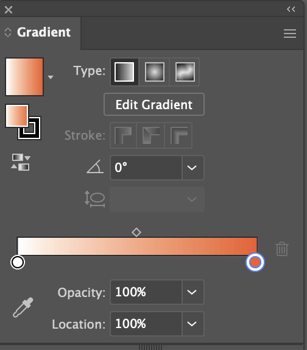The width and height of the screenshot is (307, 350).
Task: Select the white gradient color stop
Action: point(18,262)
